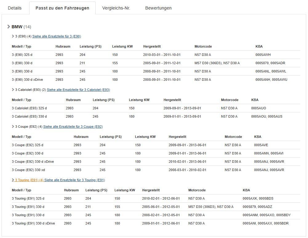Toggle the 3 Cabriolet (E93) group chevron

click(13, 90)
